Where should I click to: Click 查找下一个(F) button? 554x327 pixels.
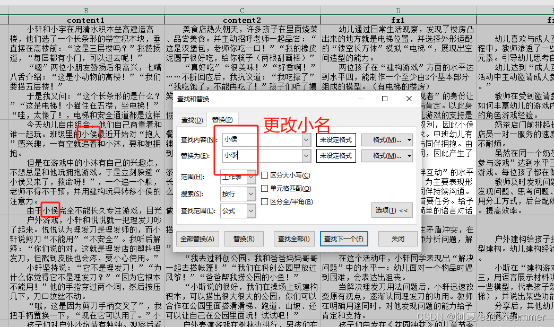point(344,239)
